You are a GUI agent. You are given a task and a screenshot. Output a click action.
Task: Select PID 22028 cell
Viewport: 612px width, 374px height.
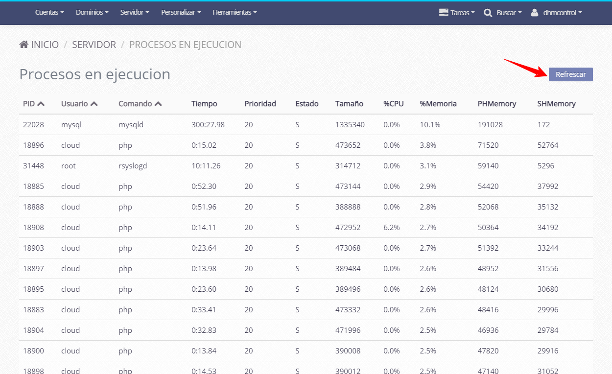[x=33, y=125]
